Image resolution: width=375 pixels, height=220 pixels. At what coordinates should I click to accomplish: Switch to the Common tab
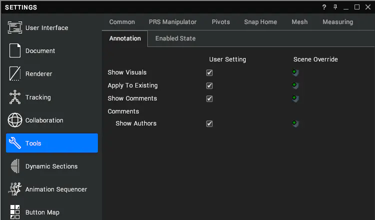click(x=122, y=22)
